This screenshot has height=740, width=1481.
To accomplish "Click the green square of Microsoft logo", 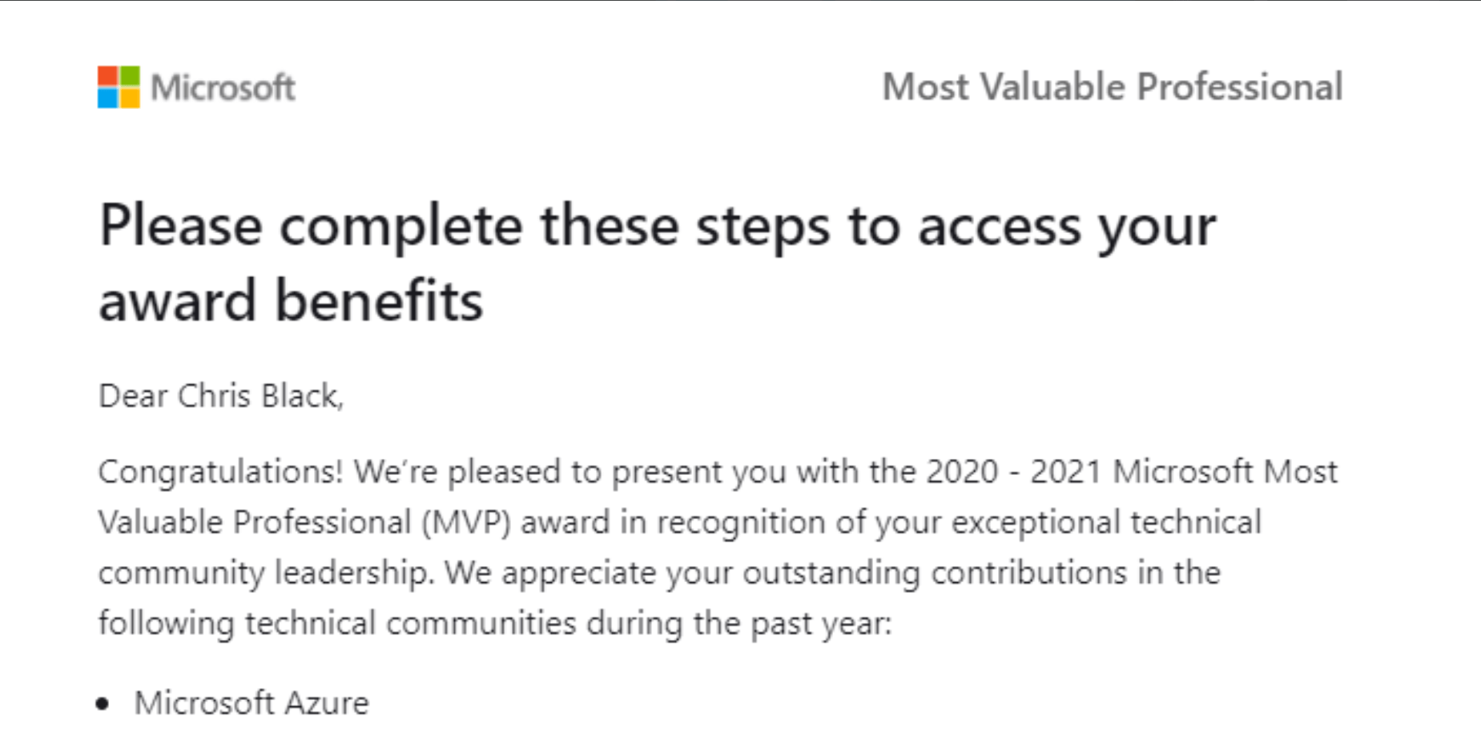I will point(130,76).
